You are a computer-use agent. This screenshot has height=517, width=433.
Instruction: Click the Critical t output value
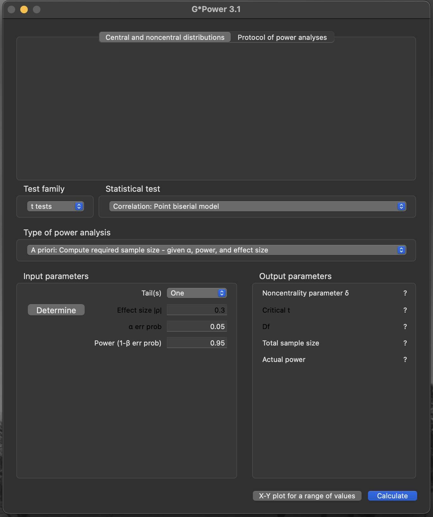coord(405,310)
